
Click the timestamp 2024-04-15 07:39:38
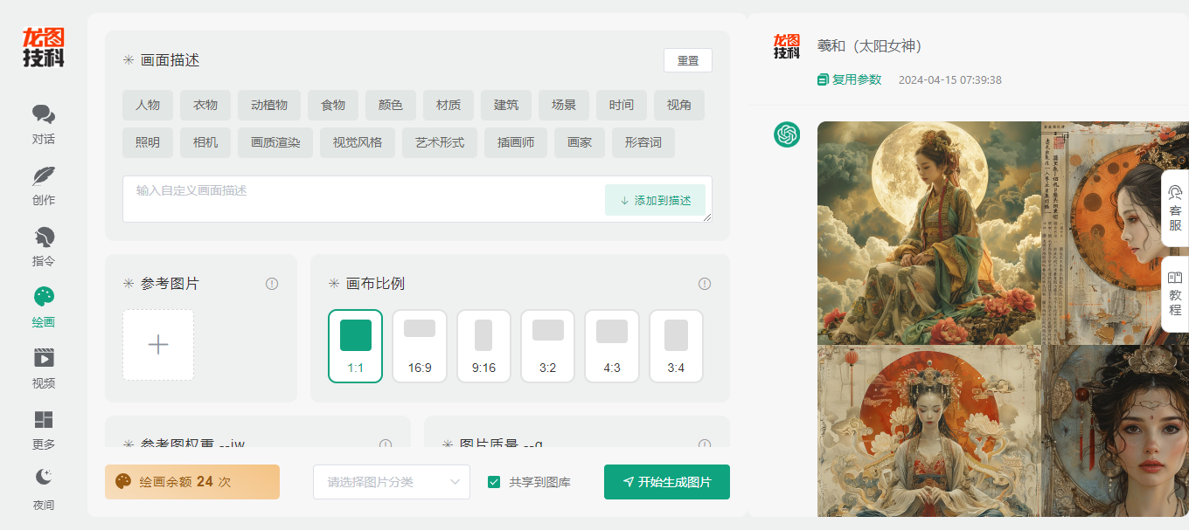(x=950, y=79)
